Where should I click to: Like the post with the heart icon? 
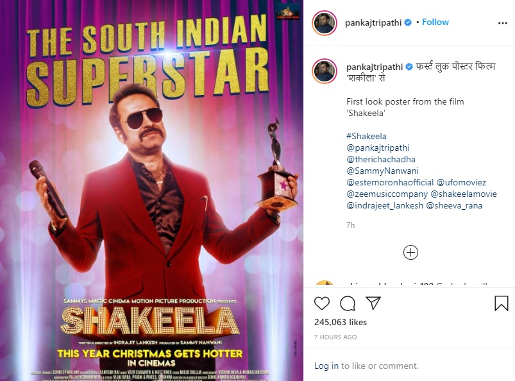(322, 303)
